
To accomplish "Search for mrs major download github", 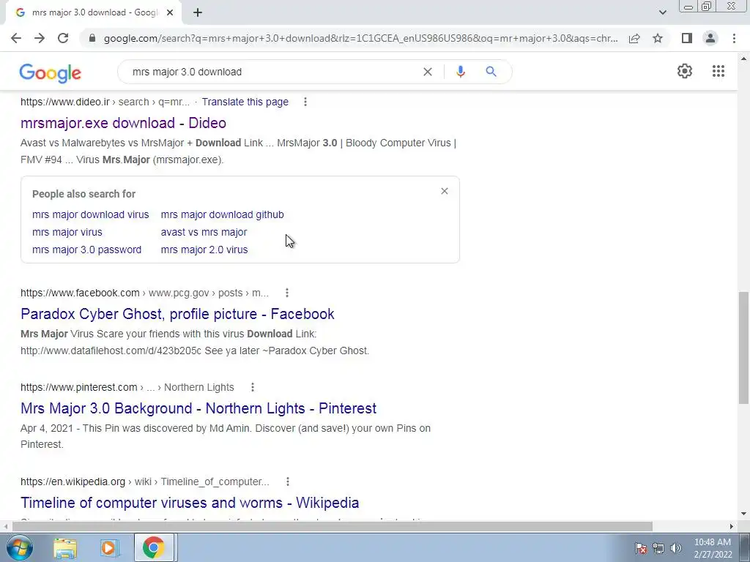I will coord(223,214).
